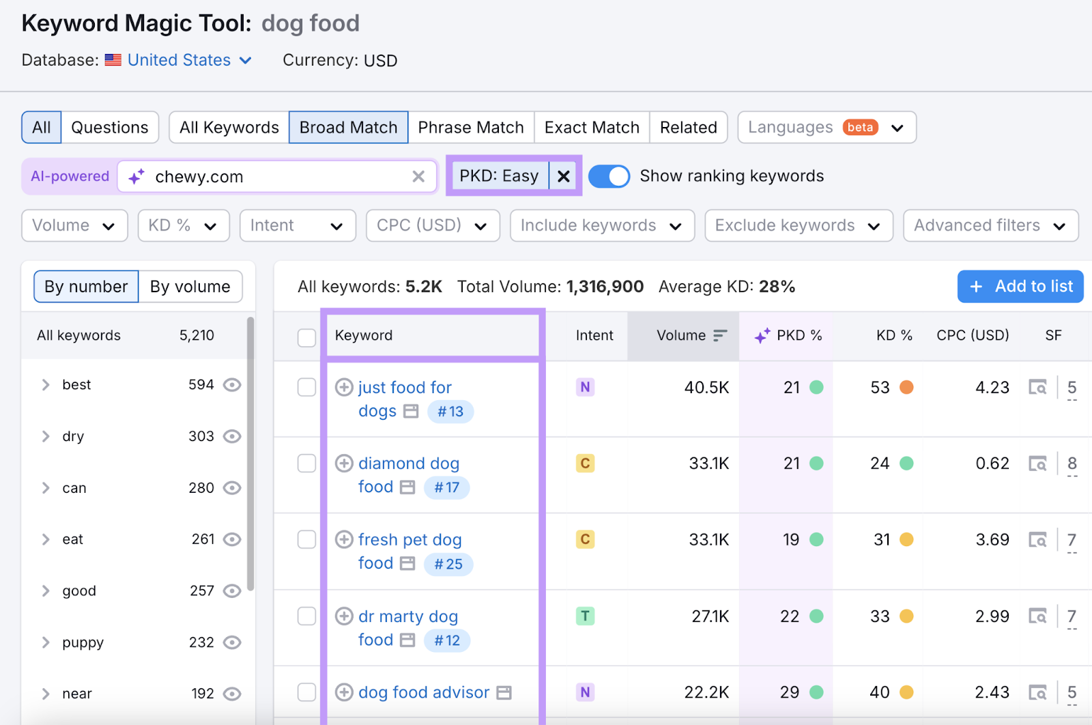The height and width of the screenshot is (725, 1092).
Task: Open the Intent filter dropdown
Action: click(297, 225)
